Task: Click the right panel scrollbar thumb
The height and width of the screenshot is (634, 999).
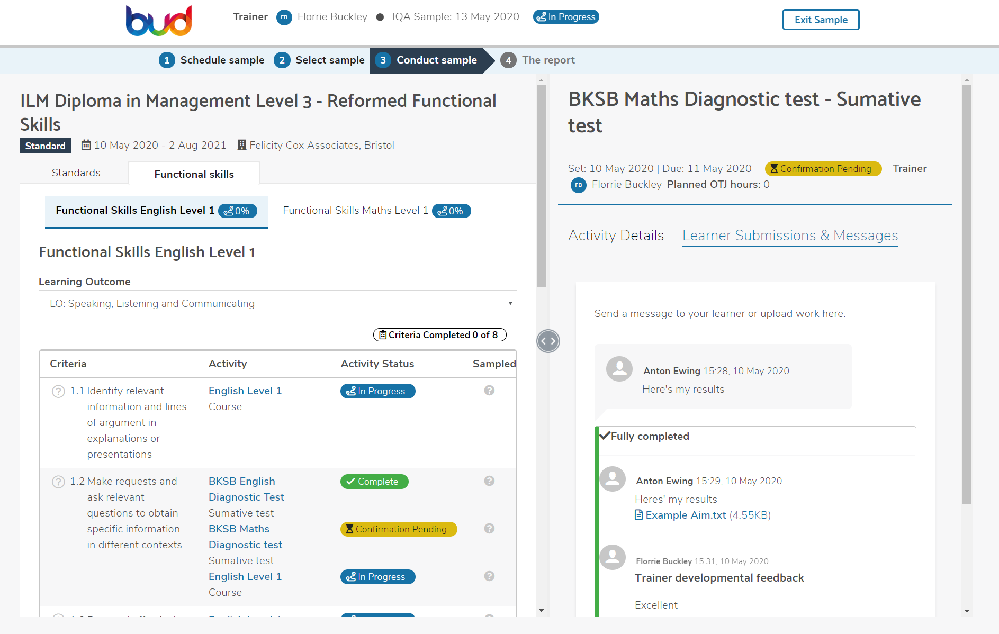Action: pyautogui.click(x=967, y=295)
